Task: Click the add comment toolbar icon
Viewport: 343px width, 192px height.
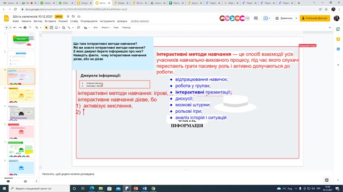Action: 78,28
